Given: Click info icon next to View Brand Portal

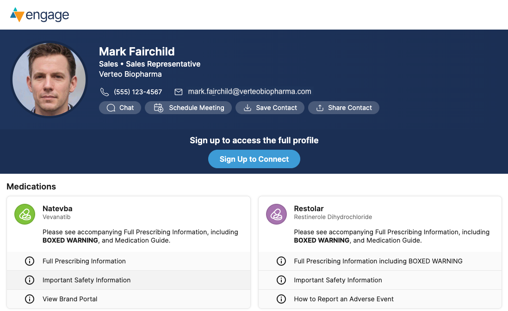Looking at the screenshot, I should point(30,299).
